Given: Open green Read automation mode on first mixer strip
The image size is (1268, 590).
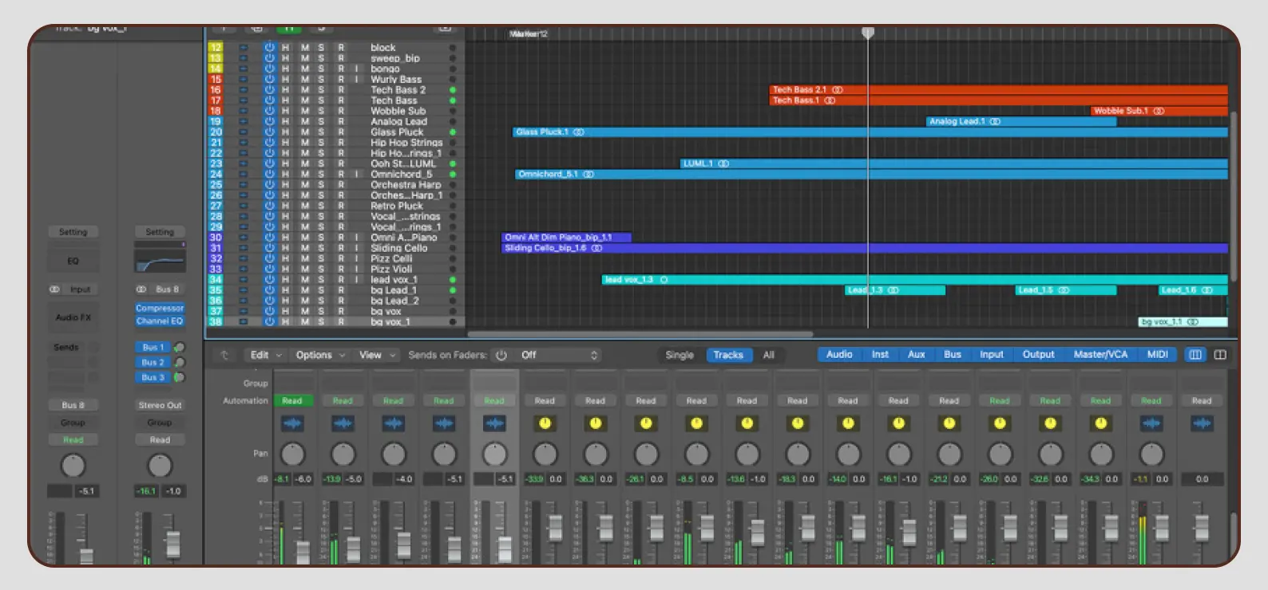Looking at the screenshot, I should pos(292,401).
